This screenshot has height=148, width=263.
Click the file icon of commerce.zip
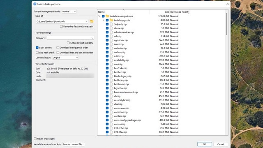(x=111, y=108)
